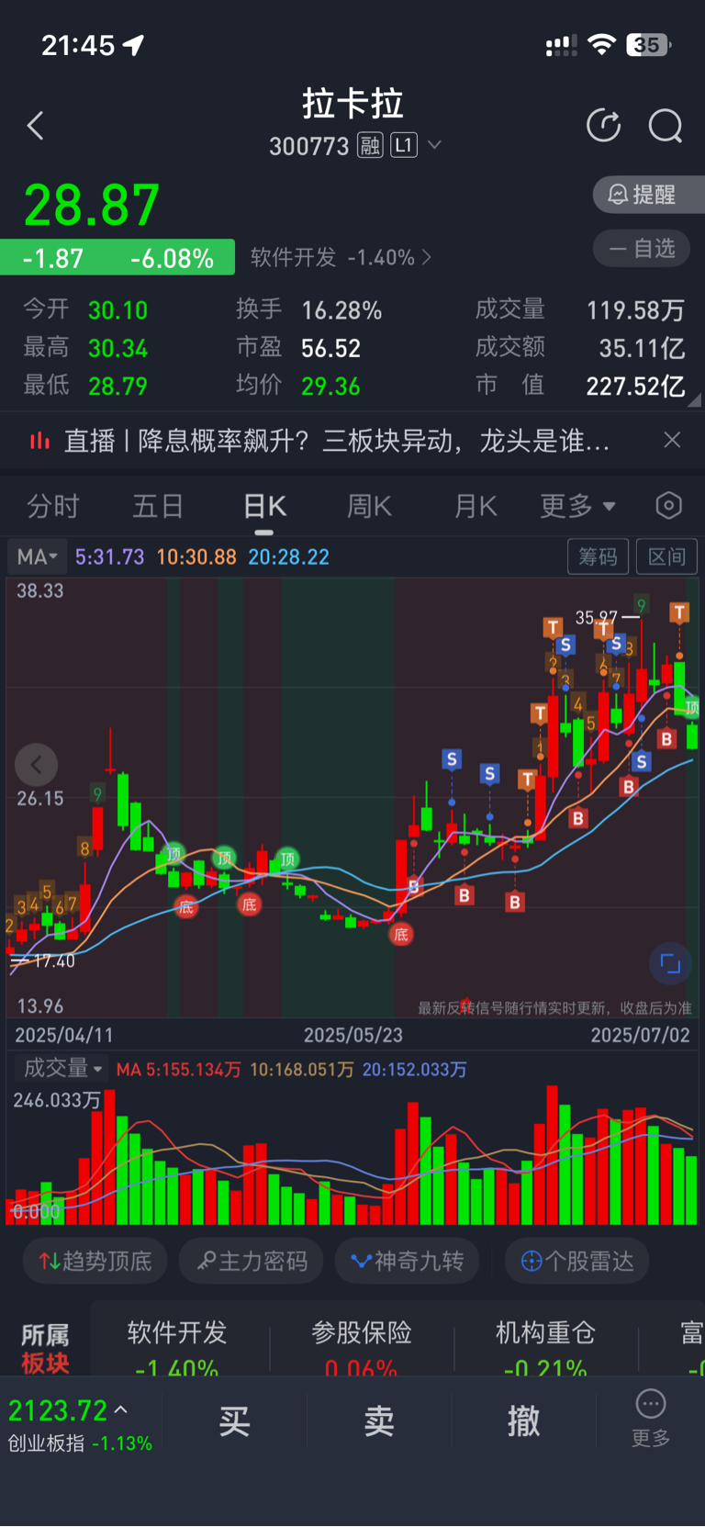Dismiss the live broadcast banner
This screenshot has width=705, height=1527.
[672, 440]
